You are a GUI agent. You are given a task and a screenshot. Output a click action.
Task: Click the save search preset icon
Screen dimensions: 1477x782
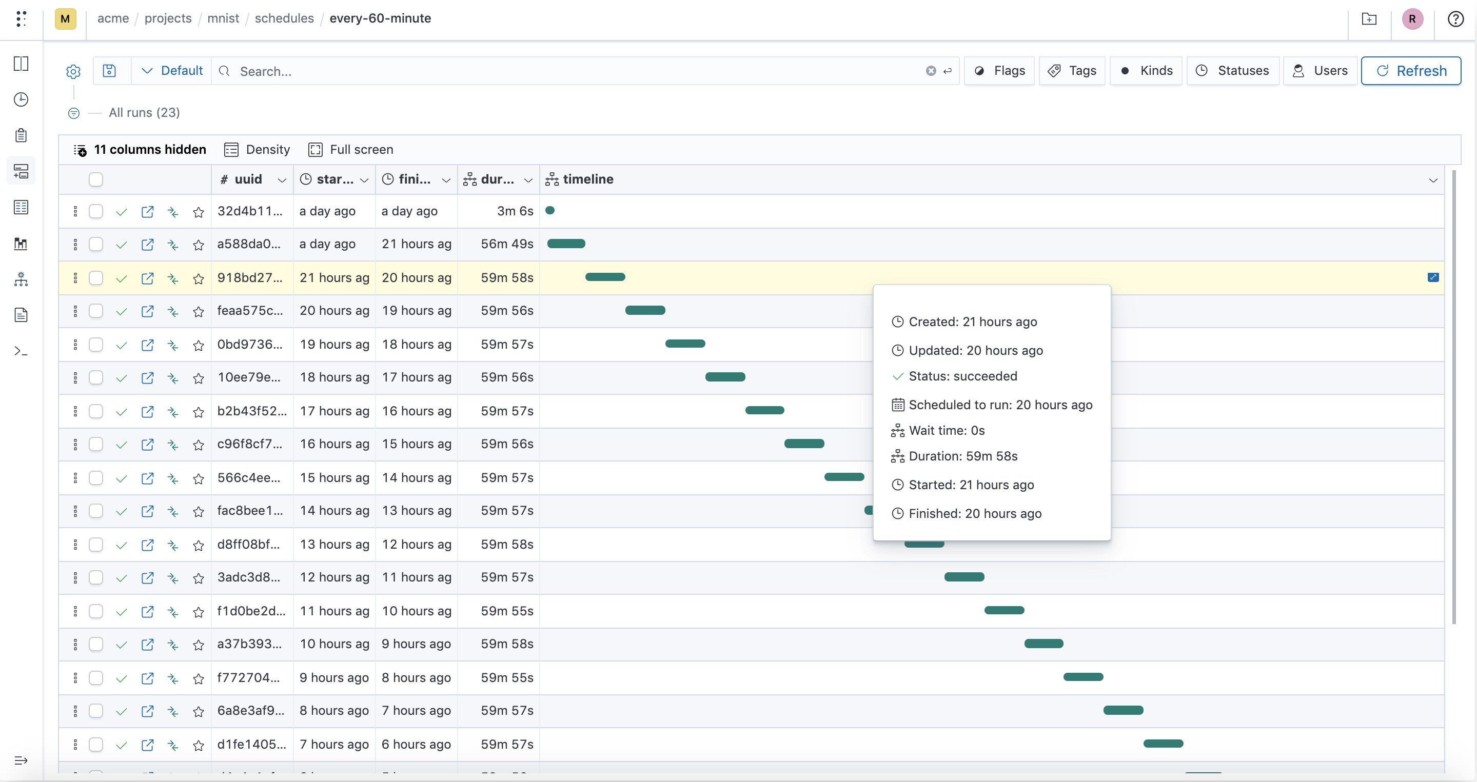109,70
